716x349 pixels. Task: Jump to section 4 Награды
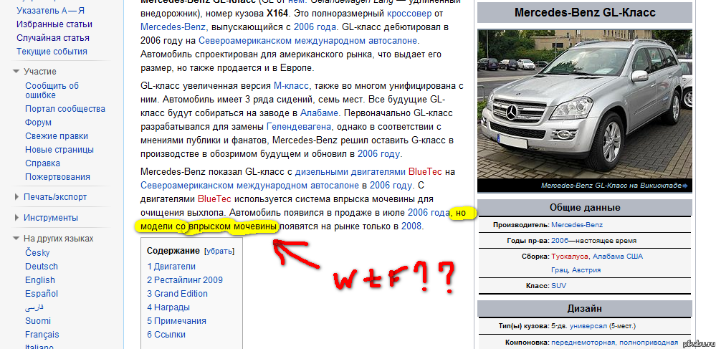click(x=168, y=307)
